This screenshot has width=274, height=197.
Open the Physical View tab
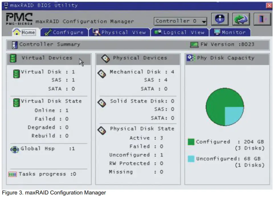[120, 32]
